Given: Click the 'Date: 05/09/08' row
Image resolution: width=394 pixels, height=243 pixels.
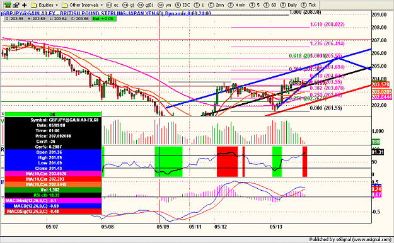Looking at the screenshot, I should point(53,125).
